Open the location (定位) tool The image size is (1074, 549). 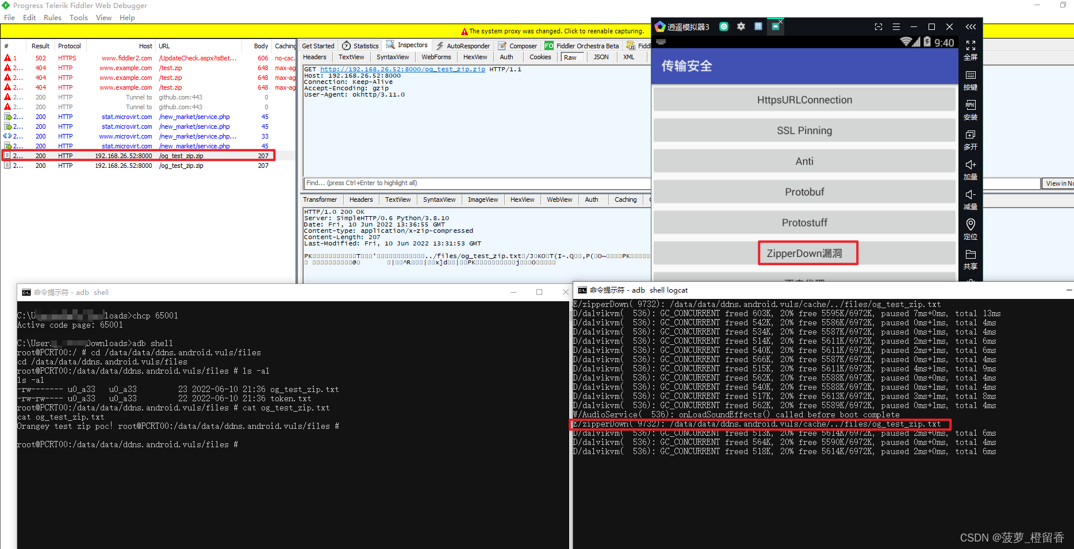coord(971,229)
